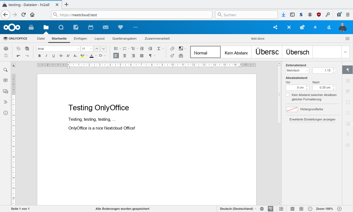Open the Nextcloud Mail app icon
353x212 pixels.
pyautogui.click(x=106, y=27)
